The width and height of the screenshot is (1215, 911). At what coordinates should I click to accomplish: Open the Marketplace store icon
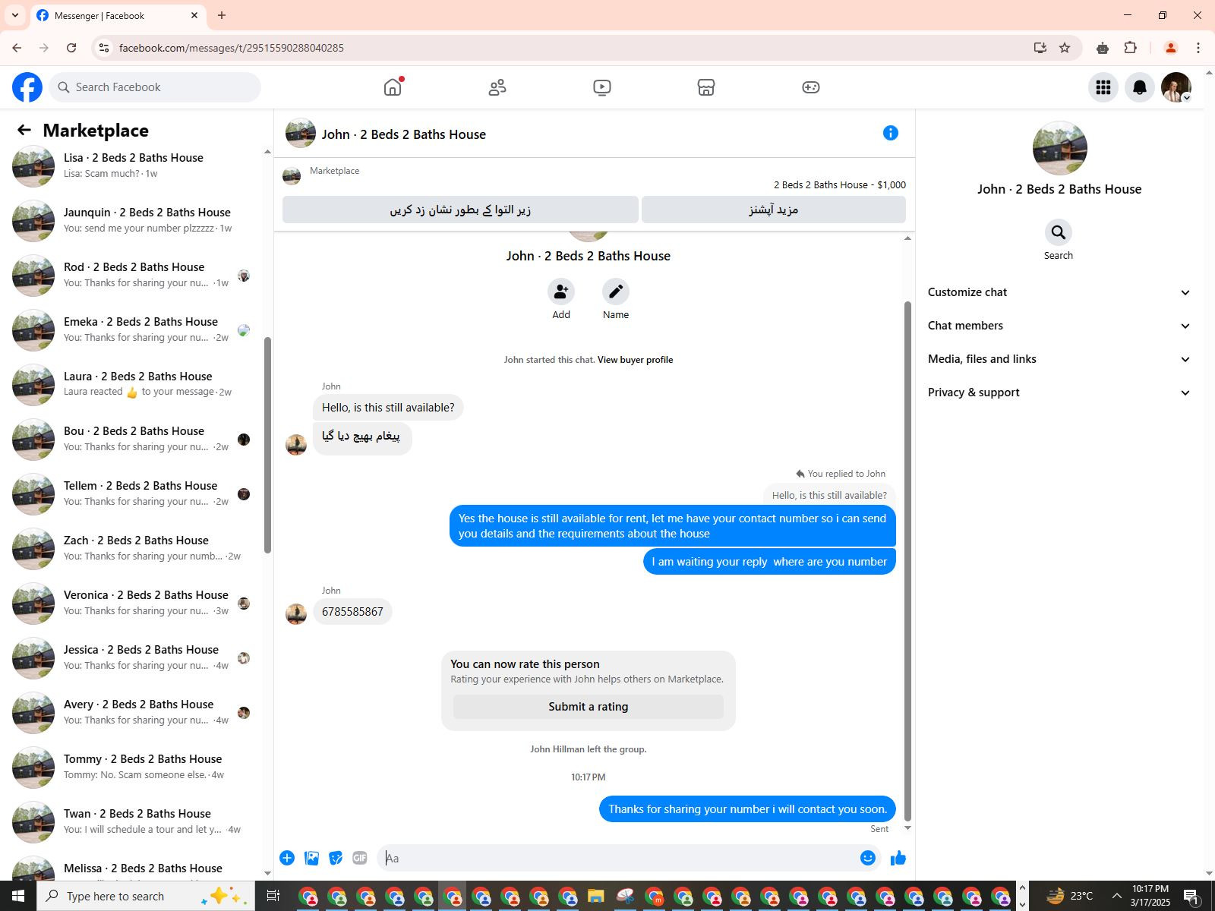706,87
